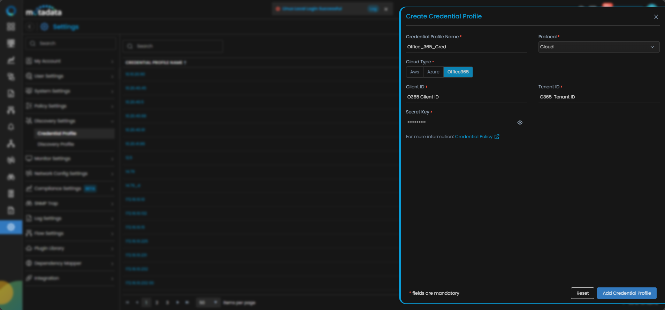Collapse Discovery Settings in sidebar

click(70, 121)
